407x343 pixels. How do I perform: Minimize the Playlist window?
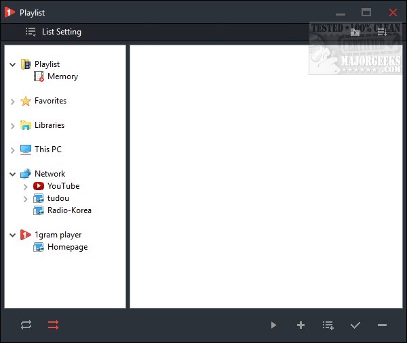(341, 14)
